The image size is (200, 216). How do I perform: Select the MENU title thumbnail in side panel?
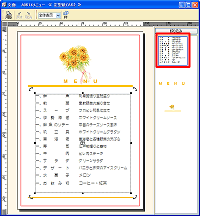coord(172,83)
